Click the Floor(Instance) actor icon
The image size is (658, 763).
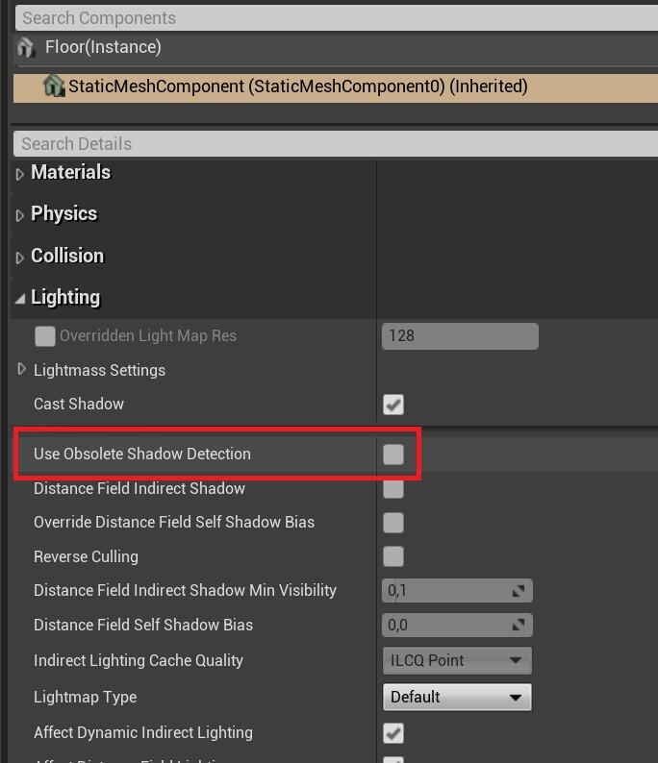(x=25, y=47)
